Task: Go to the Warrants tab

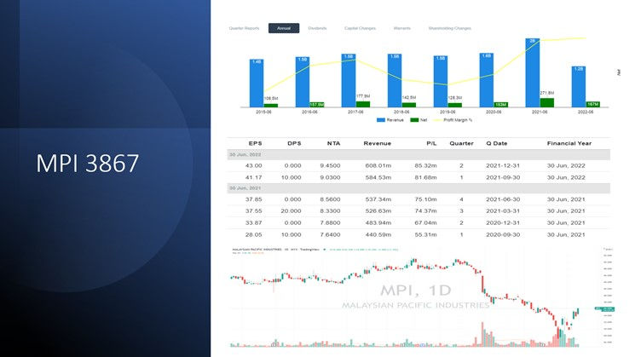Action: pos(401,28)
